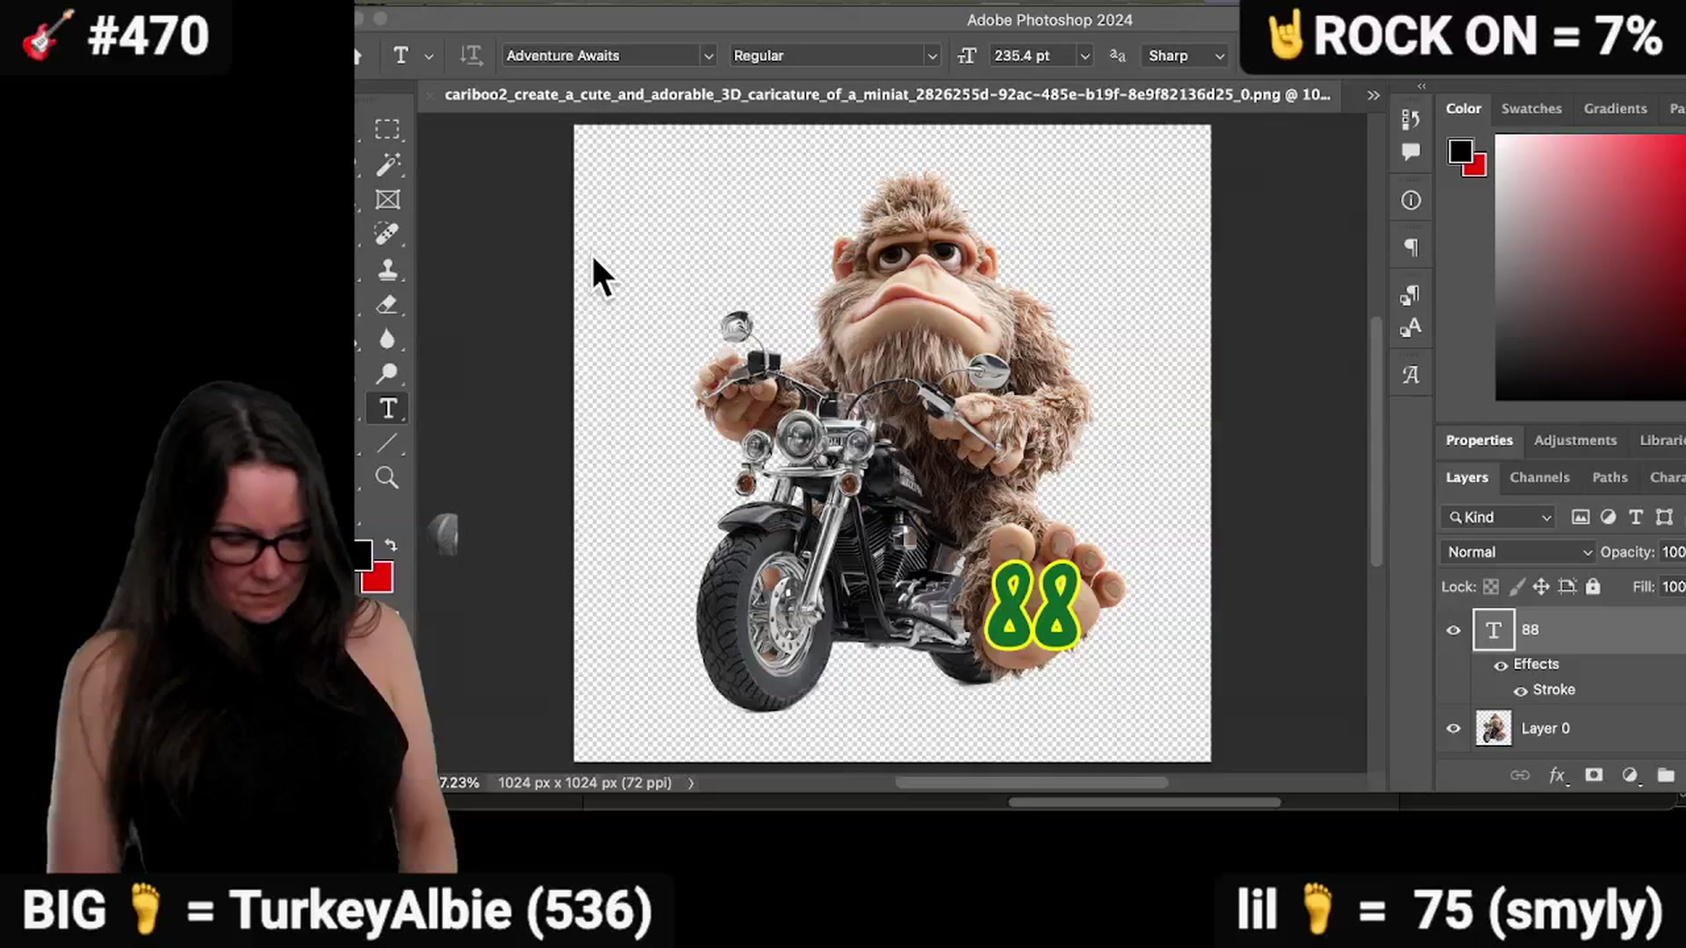This screenshot has height=948, width=1686.
Task: Open the Character Styles panel icon
Action: [1411, 327]
